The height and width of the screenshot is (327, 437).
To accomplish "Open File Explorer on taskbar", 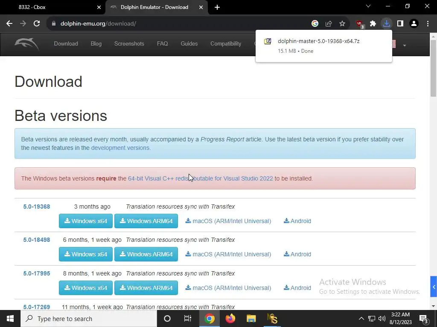I will point(251,318).
